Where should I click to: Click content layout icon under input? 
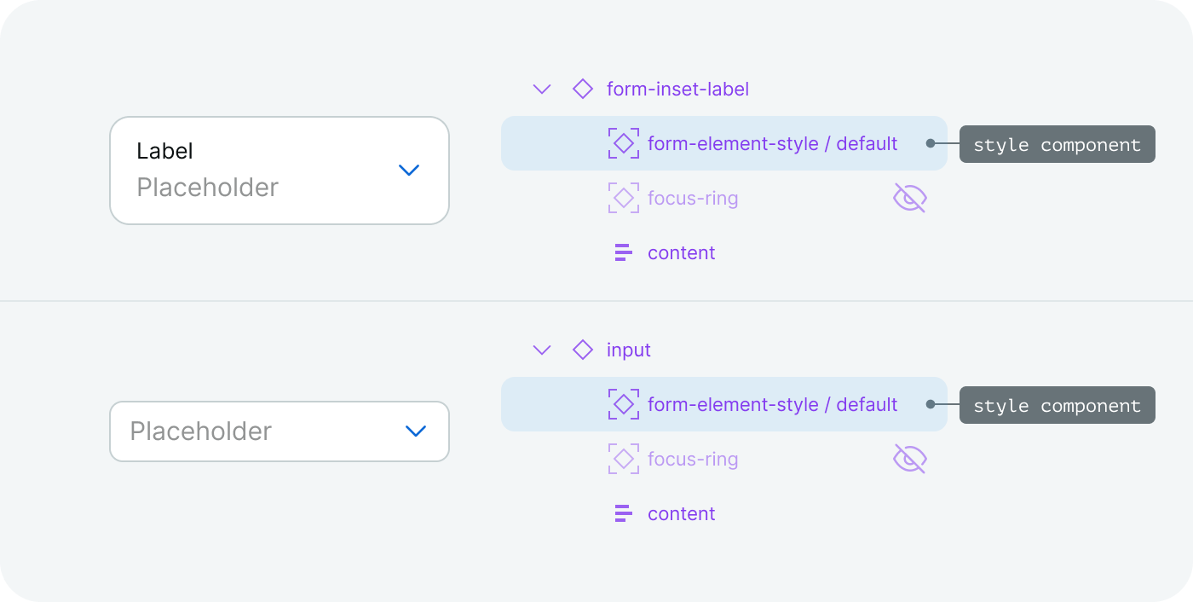pyautogui.click(x=624, y=513)
